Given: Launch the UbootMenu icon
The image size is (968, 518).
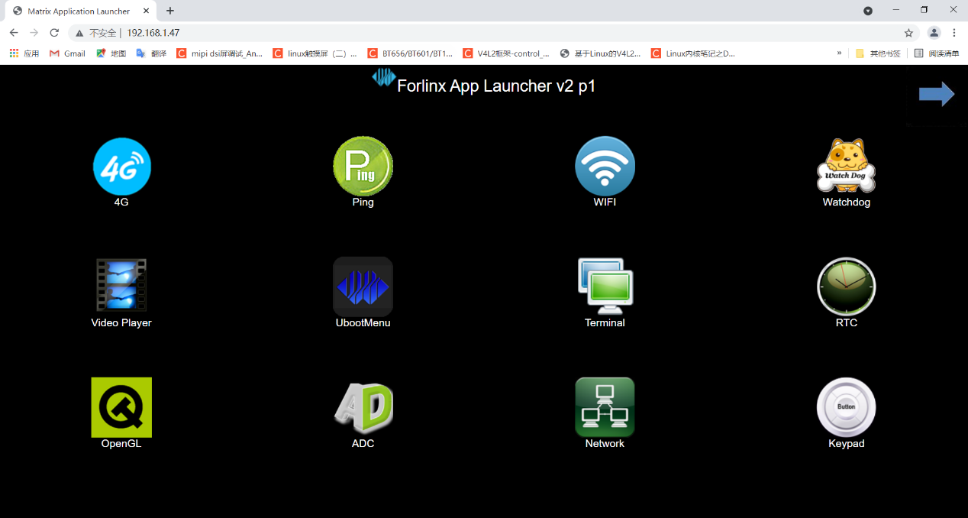Looking at the screenshot, I should 363,287.
